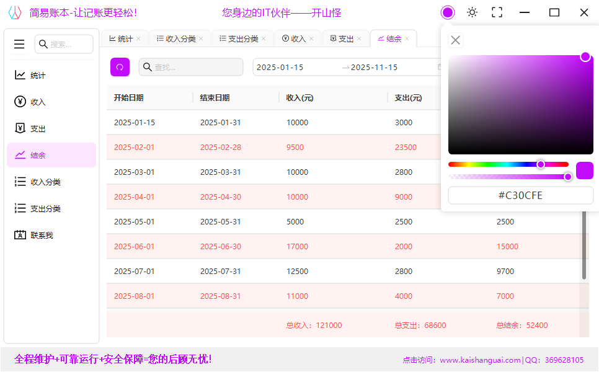This screenshot has width=599, height=372.
Task: Select 结余 in the sidebar
Action: 51,155
